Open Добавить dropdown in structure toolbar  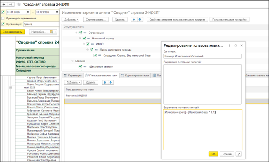click(70, 20)
